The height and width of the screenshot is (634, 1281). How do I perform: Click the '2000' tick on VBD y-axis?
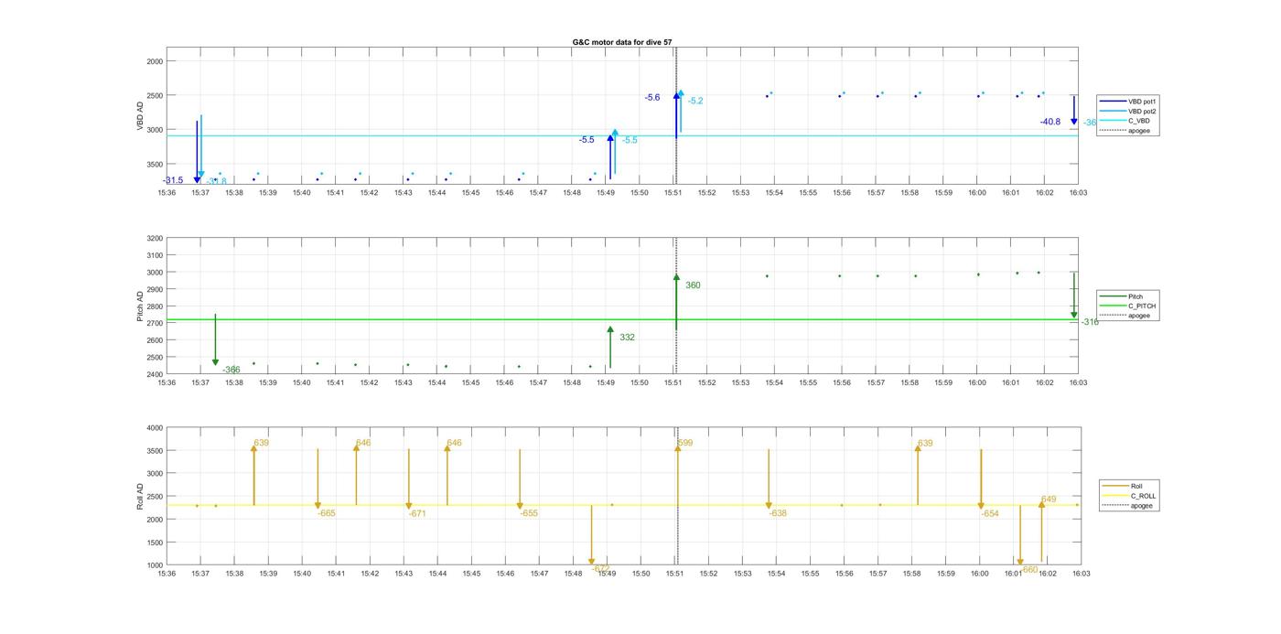click(155, 61)
